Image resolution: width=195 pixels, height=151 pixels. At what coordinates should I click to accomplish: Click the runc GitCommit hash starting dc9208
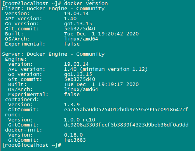(126, 125)
